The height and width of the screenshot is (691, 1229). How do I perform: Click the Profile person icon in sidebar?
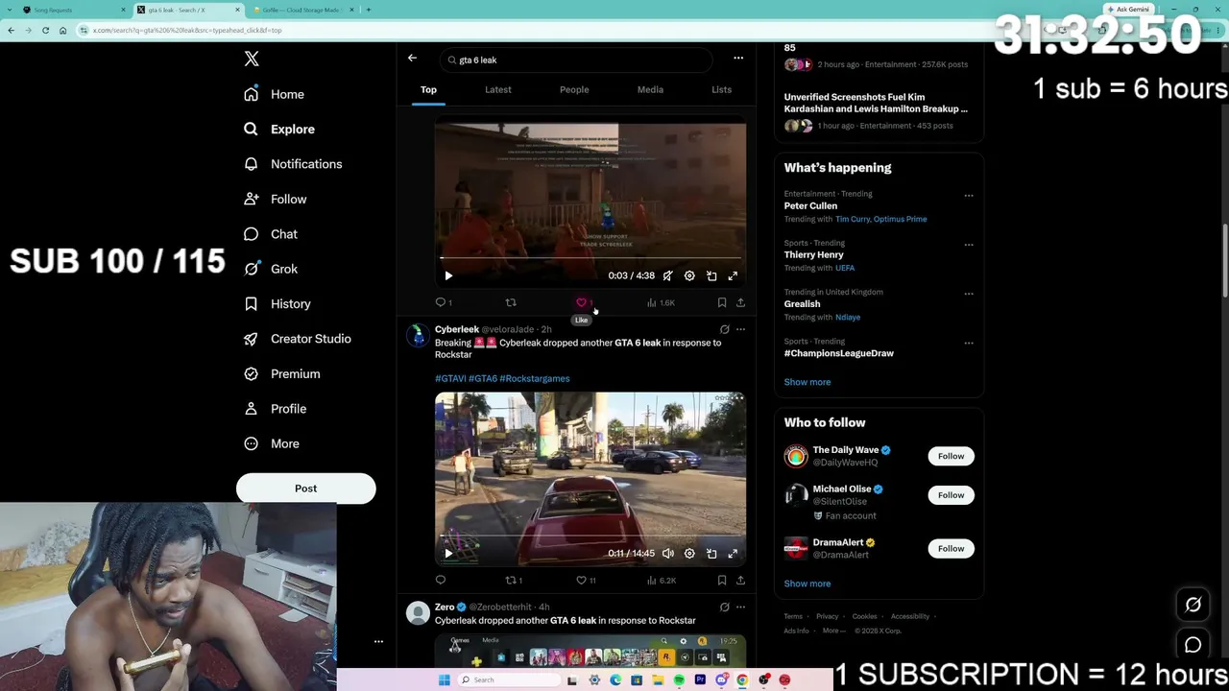[x=251, y=409]
